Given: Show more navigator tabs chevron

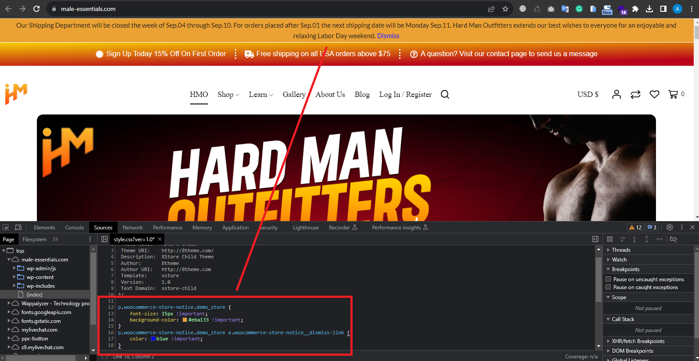Looking at the screenshot, I should 55,239.
